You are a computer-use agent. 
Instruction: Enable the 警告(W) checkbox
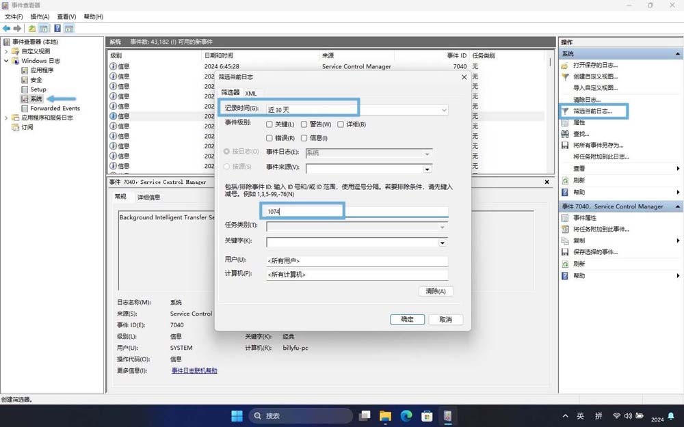coord(304,125)
